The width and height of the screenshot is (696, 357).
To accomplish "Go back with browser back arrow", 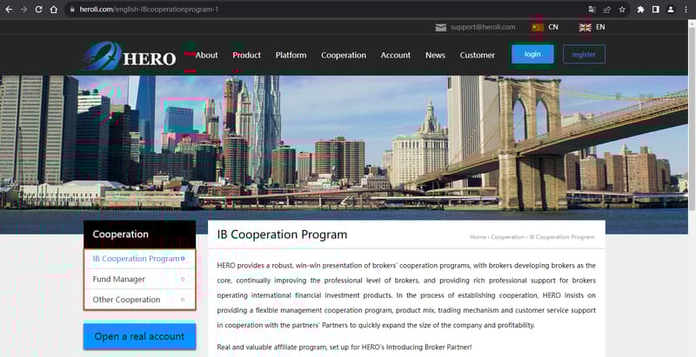I will pos(9,10).
